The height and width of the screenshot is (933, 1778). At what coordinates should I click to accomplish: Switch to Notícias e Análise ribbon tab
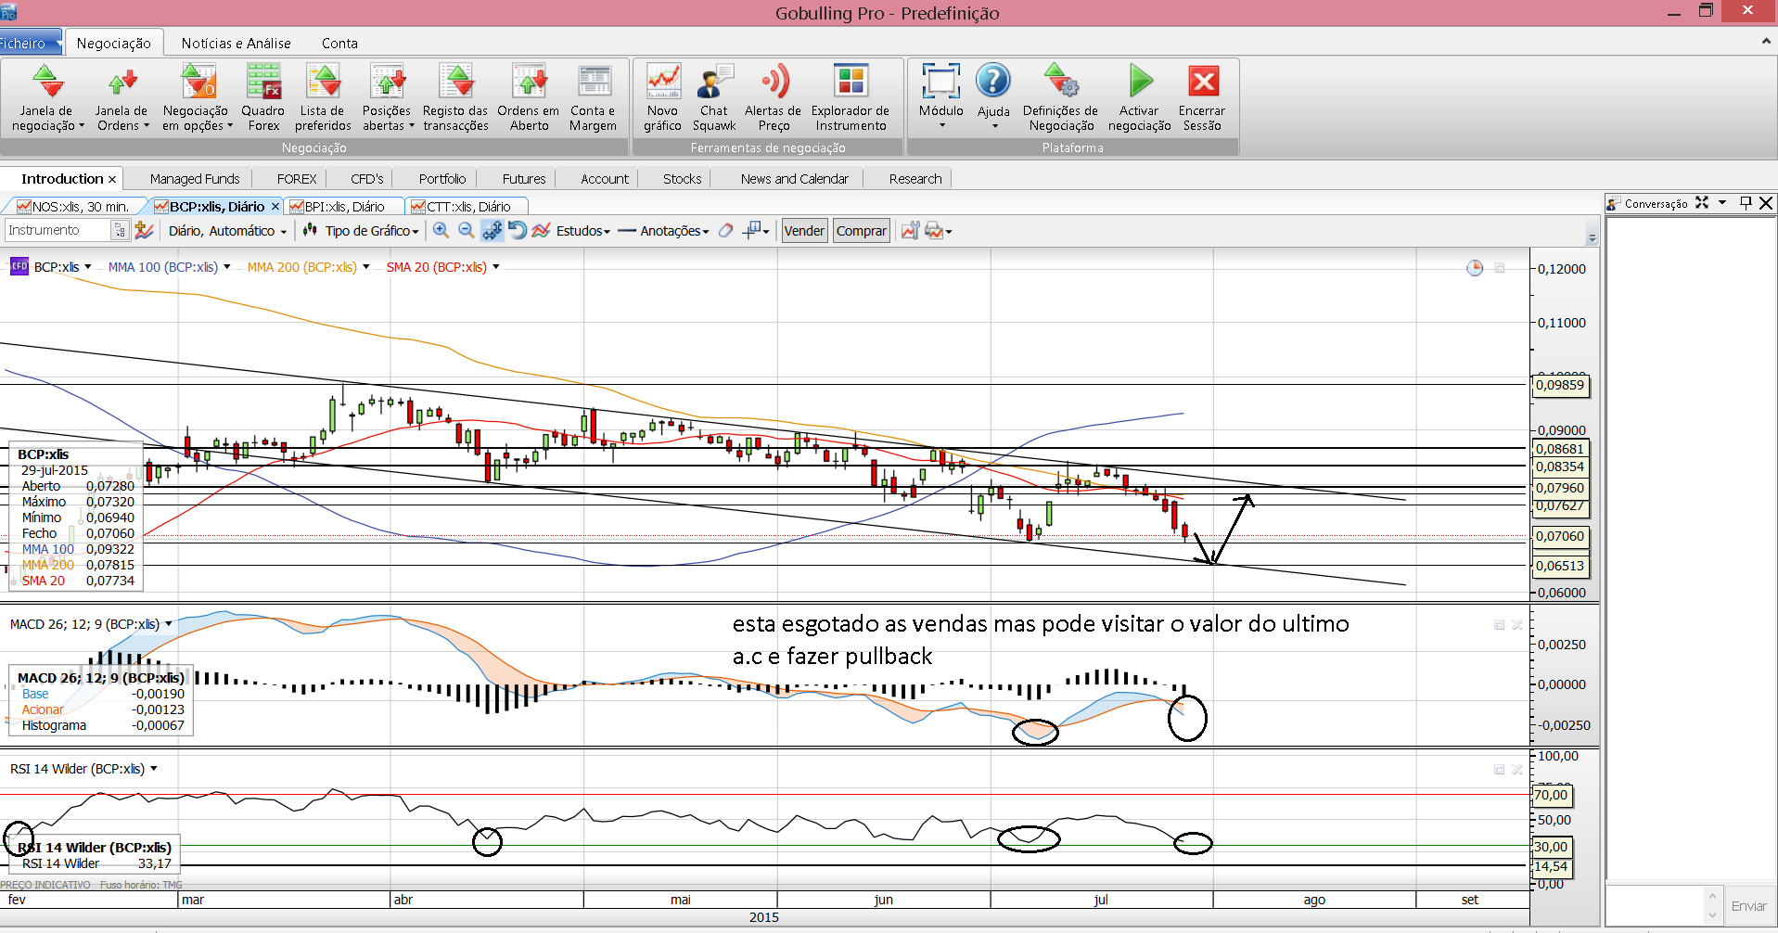[x=236, y=43]
